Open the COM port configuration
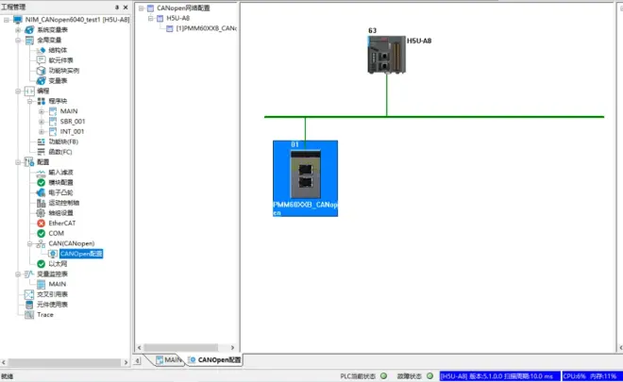 click(56, 233)
